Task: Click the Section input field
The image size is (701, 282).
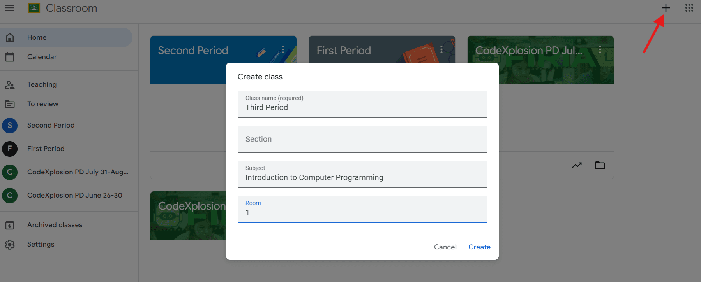Action: (x=362, y=139)
